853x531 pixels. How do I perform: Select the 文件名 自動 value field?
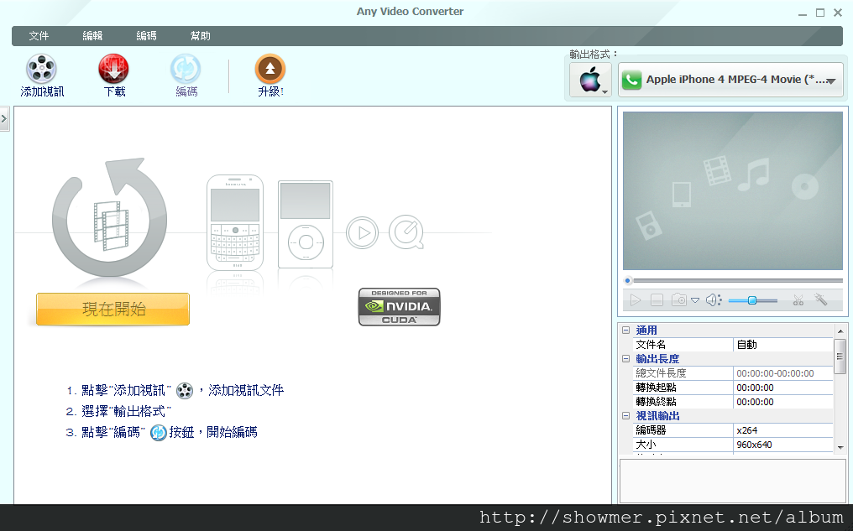tap(782, 345)
